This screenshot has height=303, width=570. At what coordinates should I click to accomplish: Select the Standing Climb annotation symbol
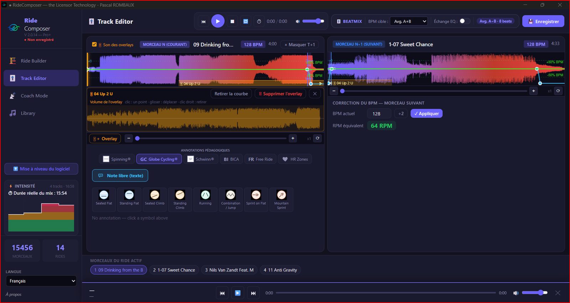180,200
